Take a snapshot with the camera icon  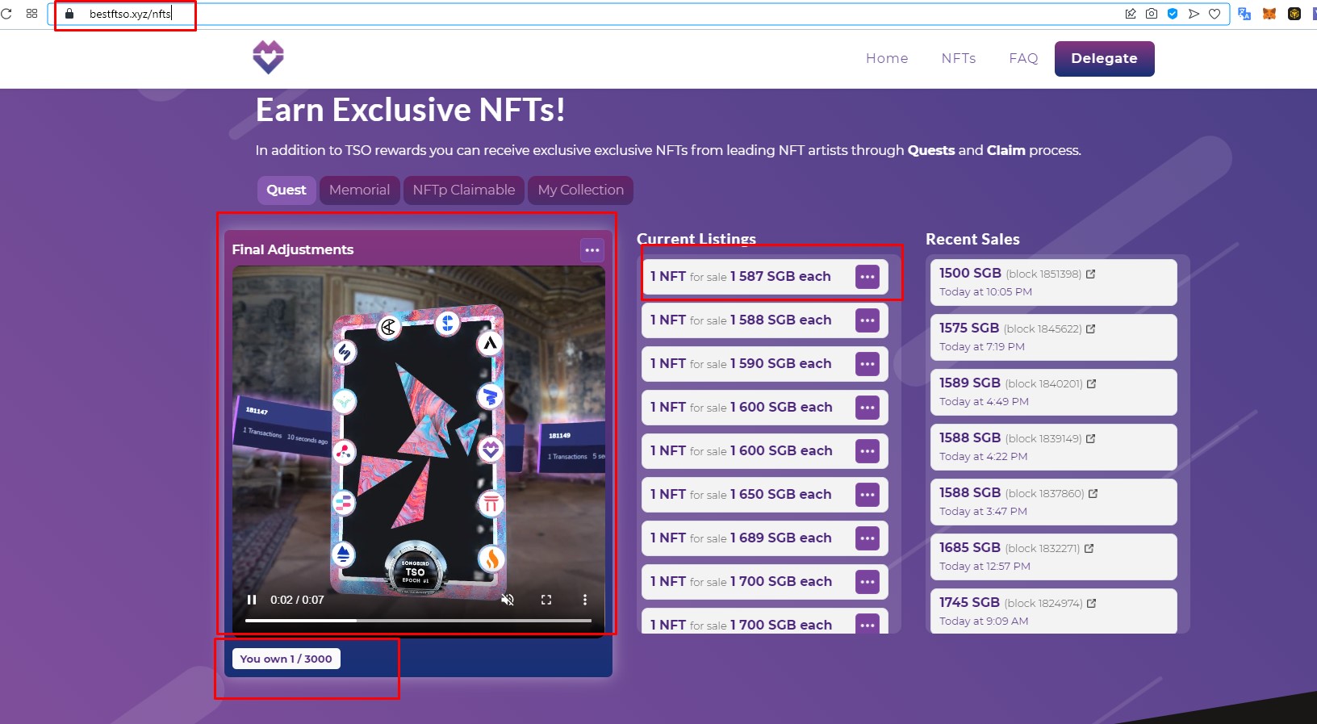[1152, 14]
